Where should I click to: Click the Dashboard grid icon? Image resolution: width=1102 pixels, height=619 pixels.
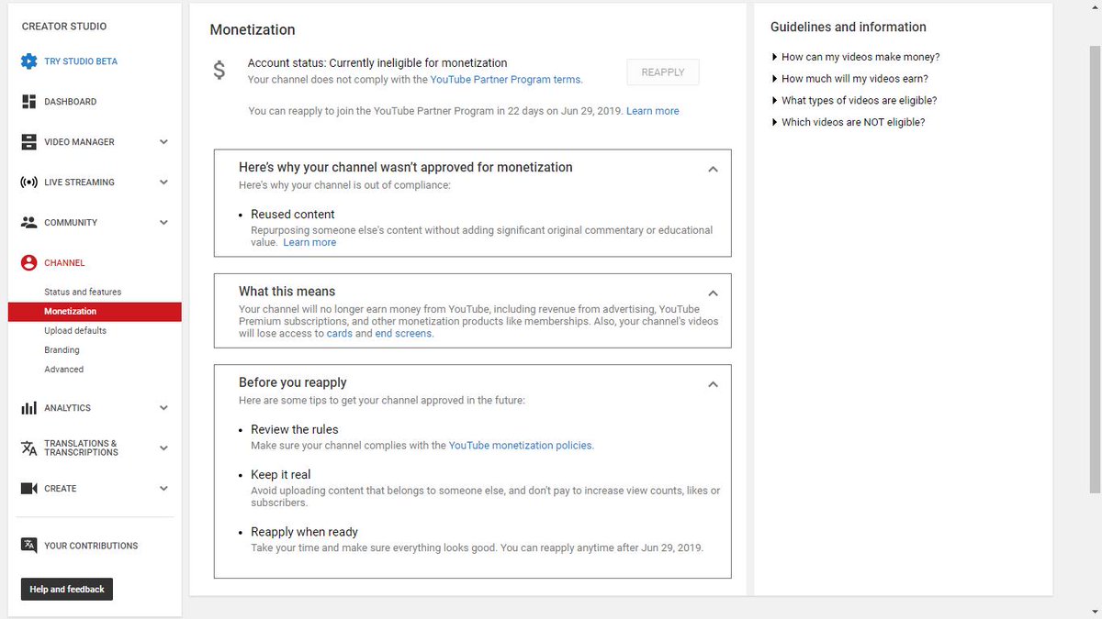point(28,102)
